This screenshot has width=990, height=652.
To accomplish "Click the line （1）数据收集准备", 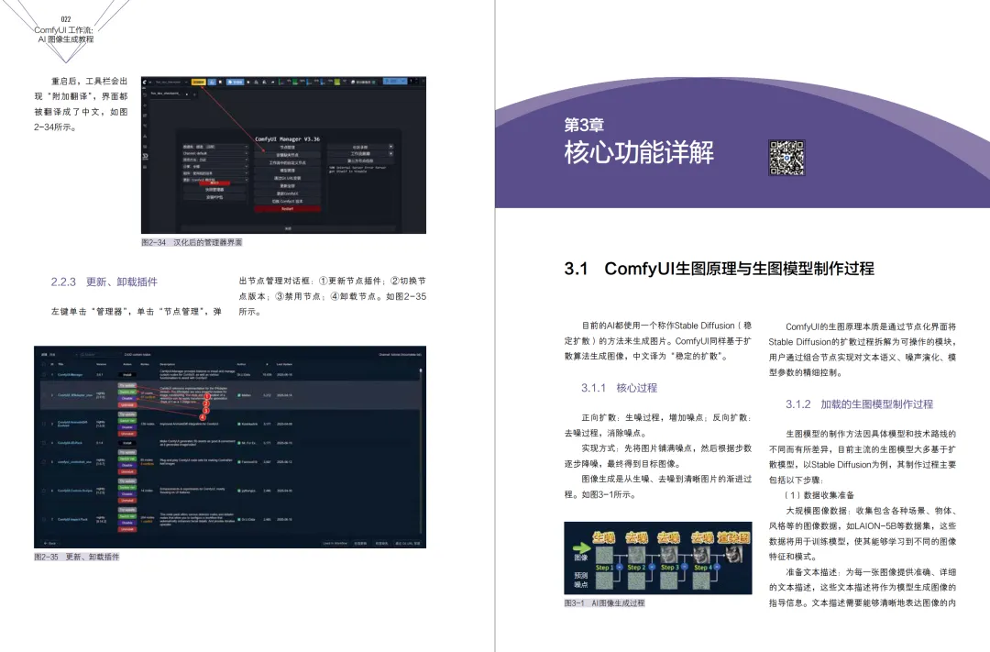I will coord(819,495).
